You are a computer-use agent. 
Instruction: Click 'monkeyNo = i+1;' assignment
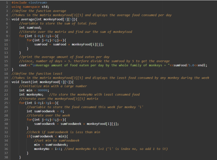click(x=48, y=149)
